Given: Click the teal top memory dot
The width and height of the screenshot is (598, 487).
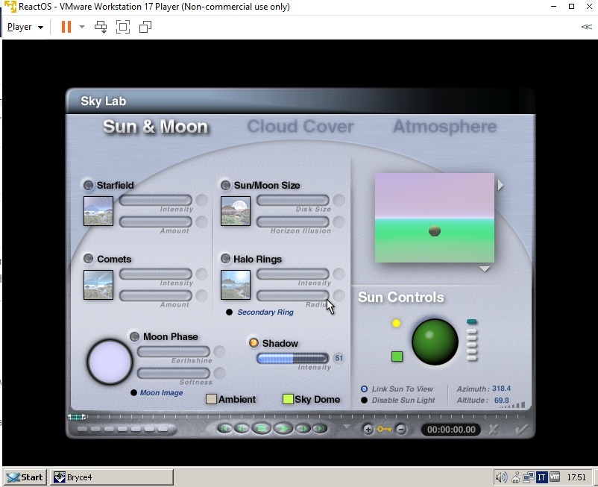Looking at the screenshot, I should [x=472, y=322].
